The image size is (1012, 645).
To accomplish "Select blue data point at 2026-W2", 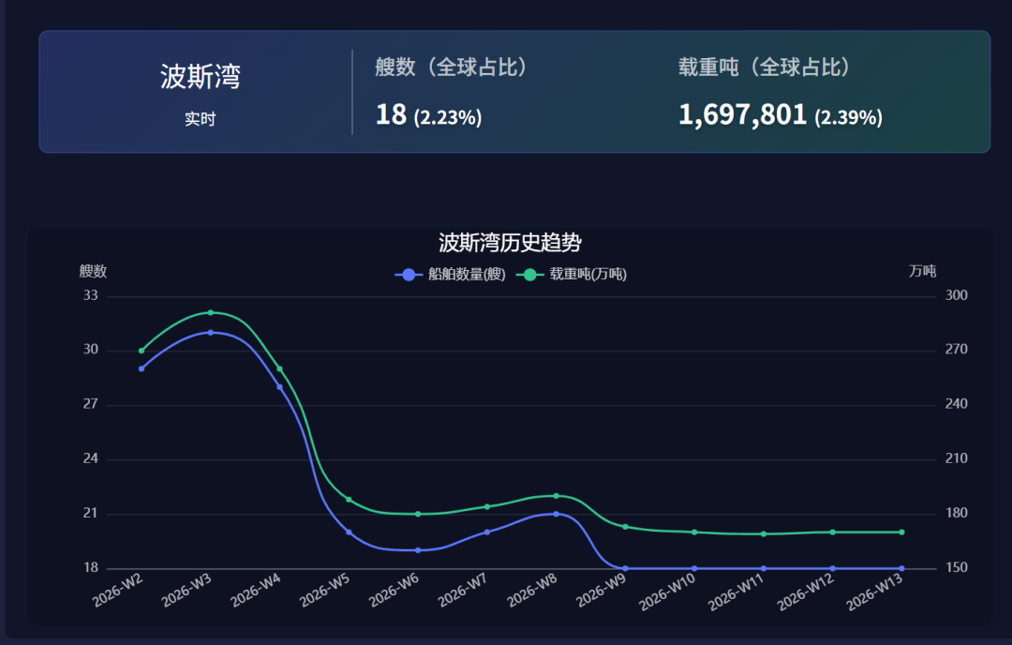I will (141, 368).
